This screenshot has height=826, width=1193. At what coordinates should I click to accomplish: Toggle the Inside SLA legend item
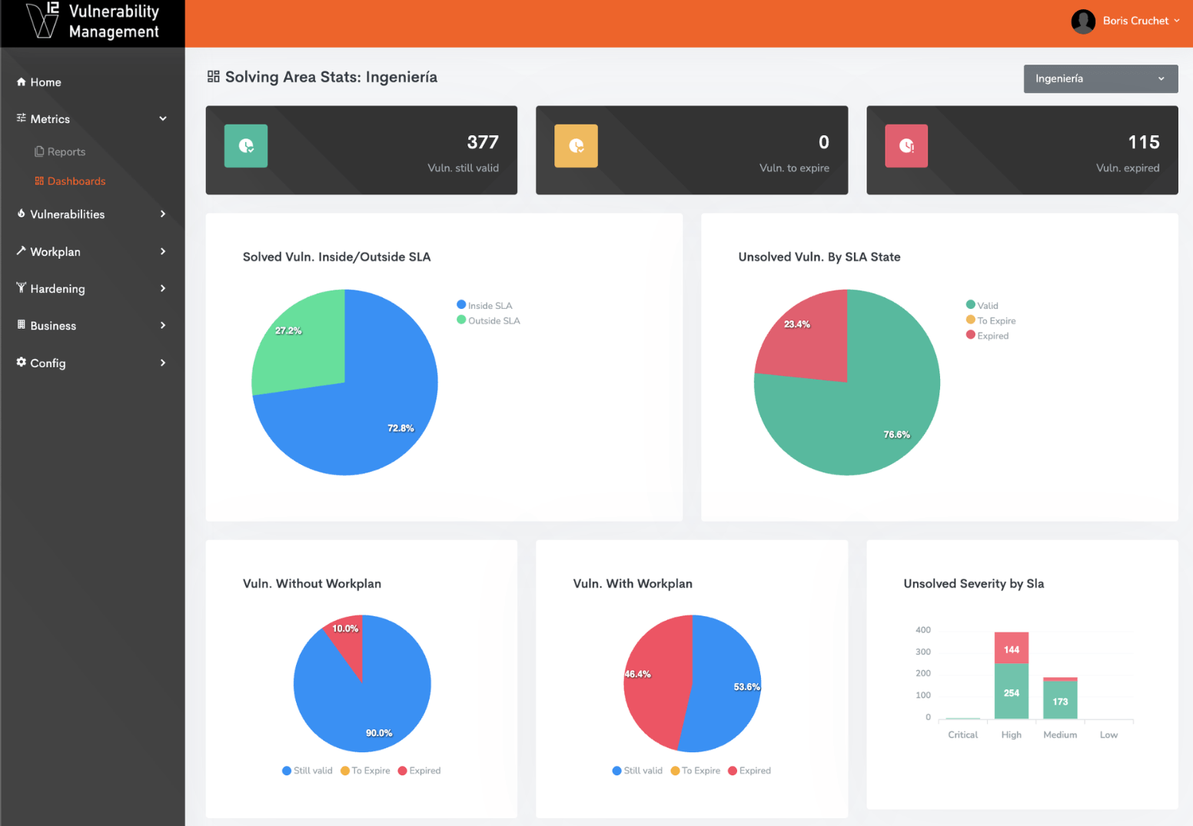click(484, 305)
